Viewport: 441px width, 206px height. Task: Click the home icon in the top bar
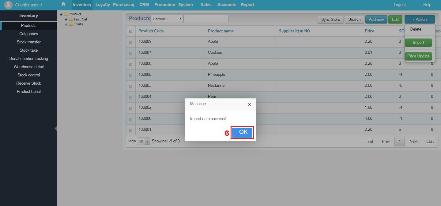[63, 5]
